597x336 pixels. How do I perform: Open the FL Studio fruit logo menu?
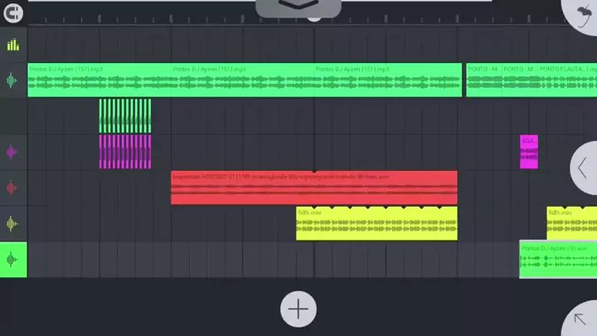point(581,11)
